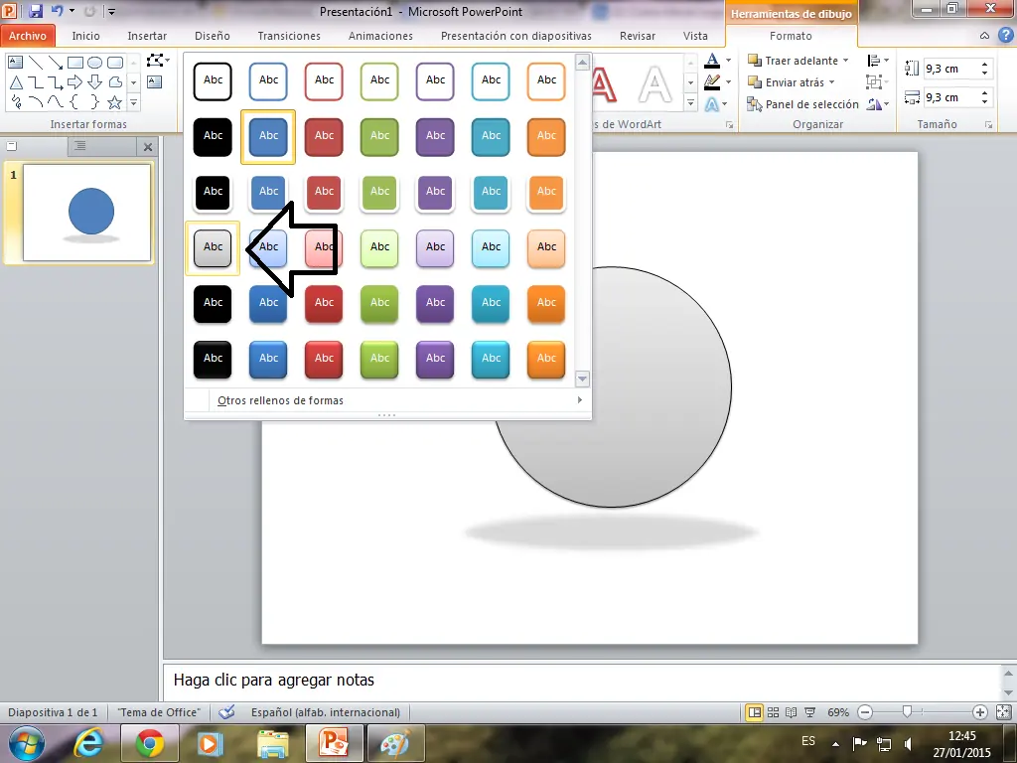Open Customize Quick Access Toolbar dropdown
1017x763 pixels.
(x=111, y=11)
